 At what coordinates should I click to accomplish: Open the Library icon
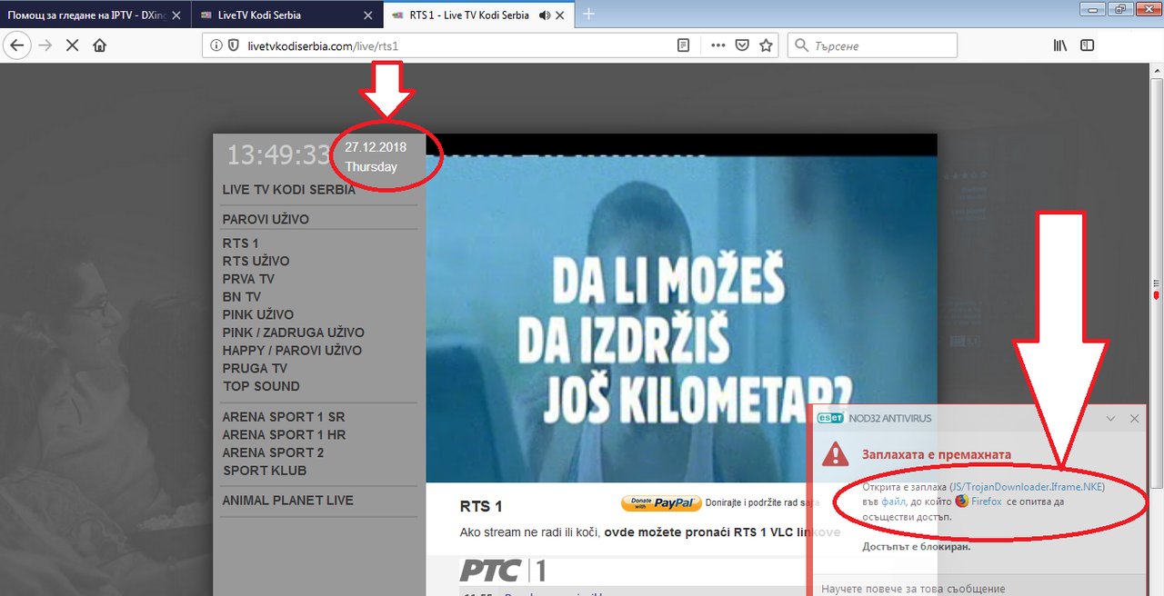pos(1060,45)
